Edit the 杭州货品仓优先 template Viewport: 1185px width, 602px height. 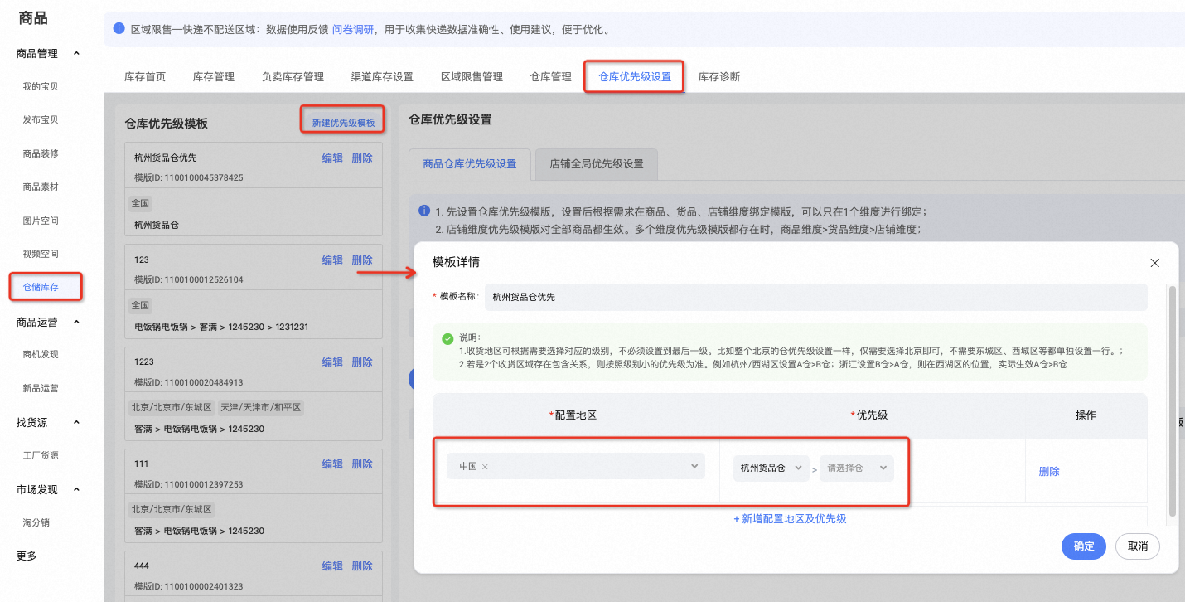[332, 158]
